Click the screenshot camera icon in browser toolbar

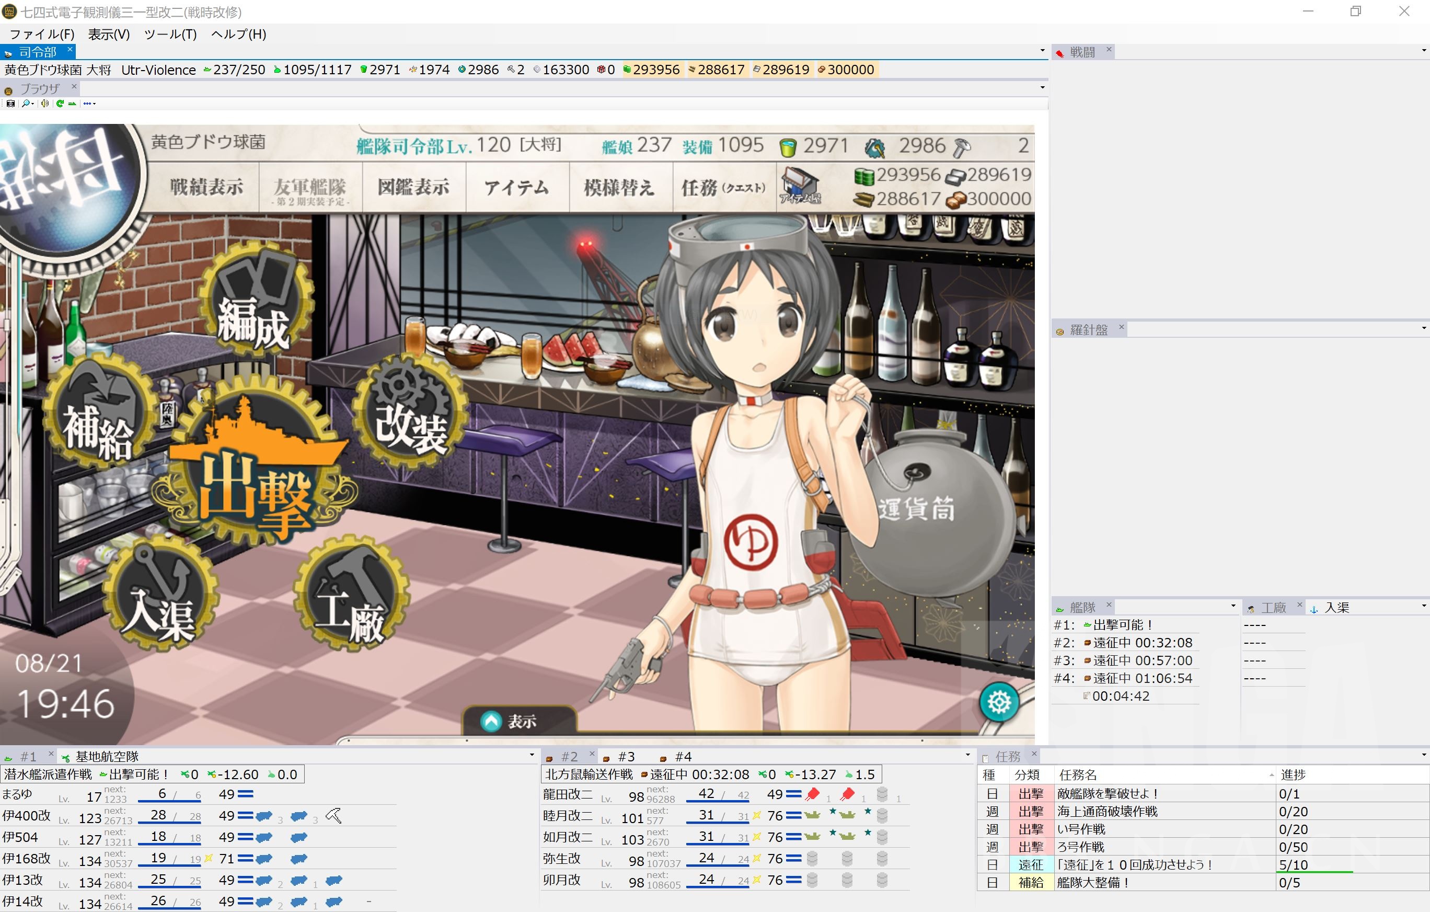pos(10,104)
